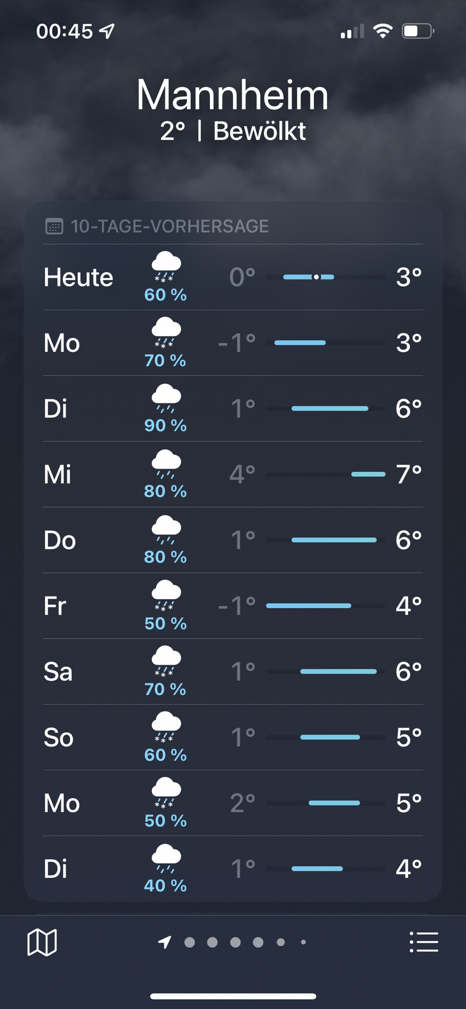Select the first page dot after arrow
This screenshot has height=1009, width=466.
tap(190, 942)
